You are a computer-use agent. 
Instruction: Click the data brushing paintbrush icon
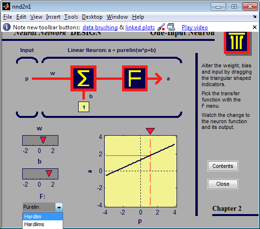click(x=161, y=27)
